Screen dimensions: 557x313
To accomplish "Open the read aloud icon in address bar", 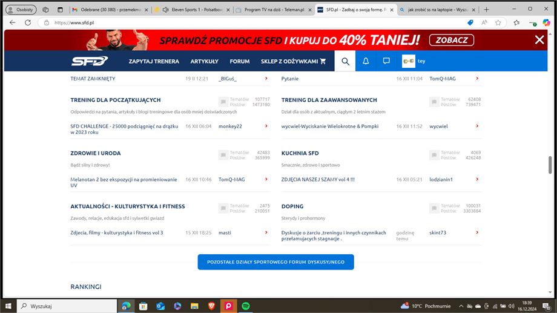I will (x=484, y=23).
